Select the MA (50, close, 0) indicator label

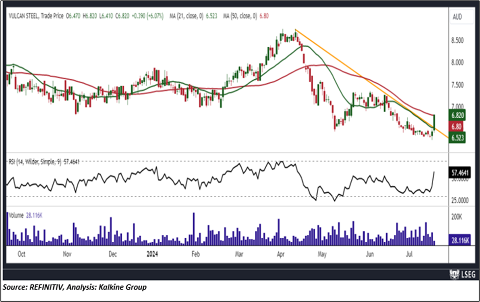(x=240, y=16)
